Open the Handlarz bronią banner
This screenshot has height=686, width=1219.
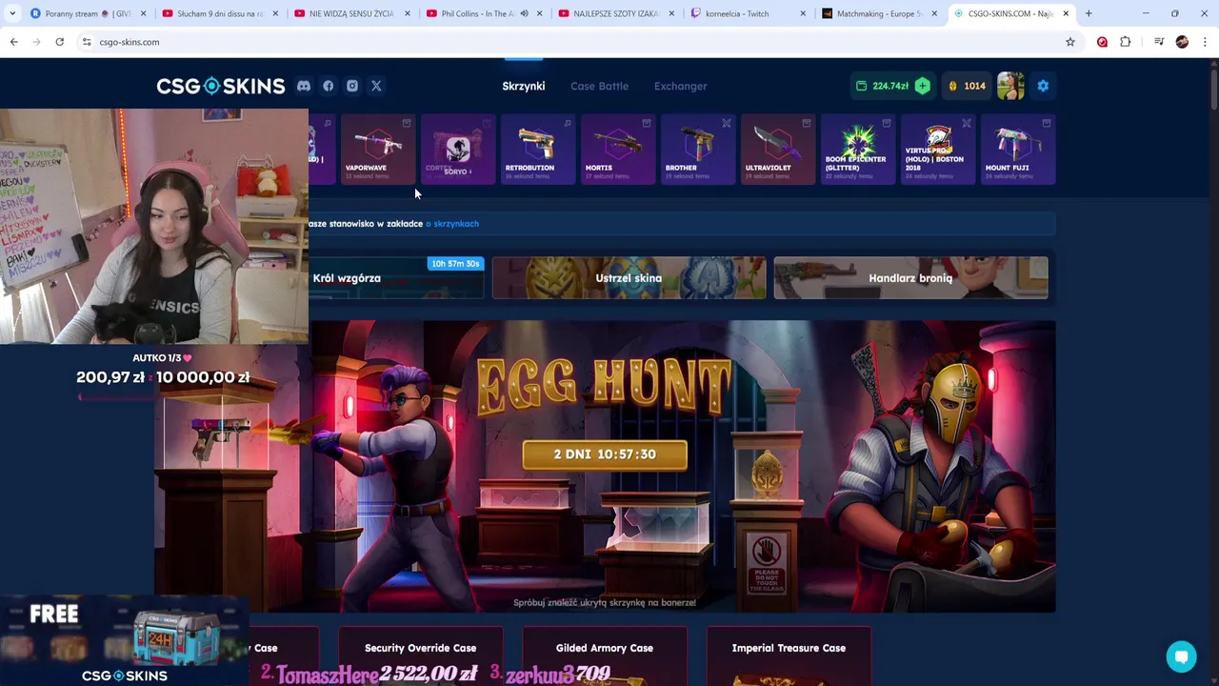point(910,278)
